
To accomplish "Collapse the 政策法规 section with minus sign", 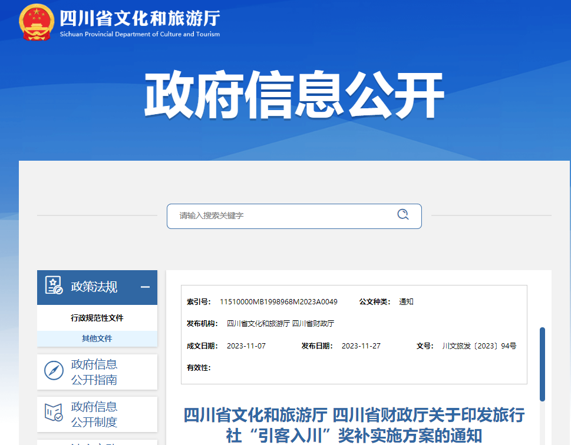I will pos(145,287).
